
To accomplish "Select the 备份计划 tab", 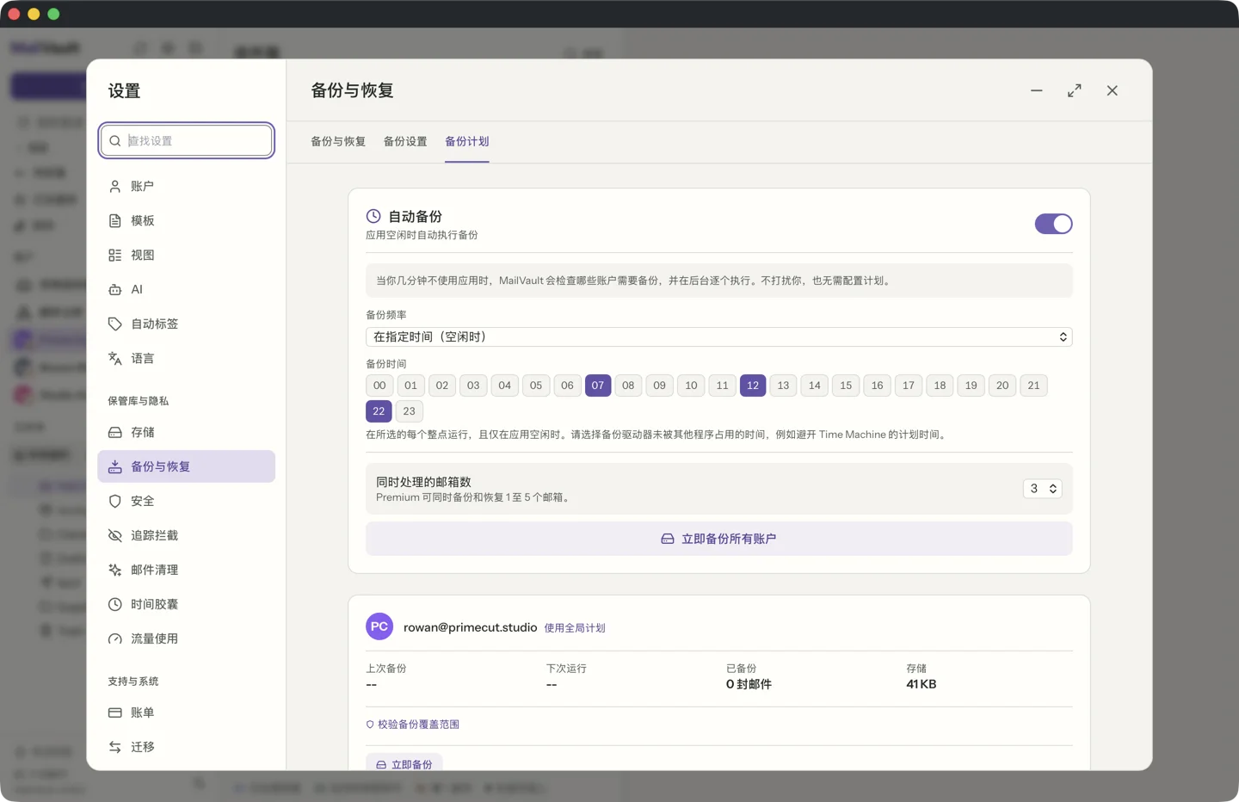I will 467,141.
